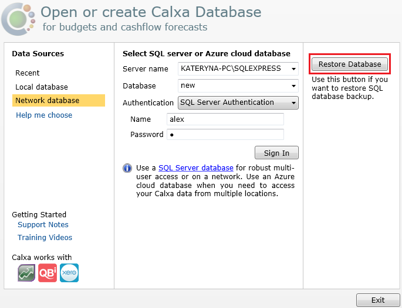Click the Restore Database button
Image resolution: width=402 pixels, height=308 pixels.
click(350, 64)
